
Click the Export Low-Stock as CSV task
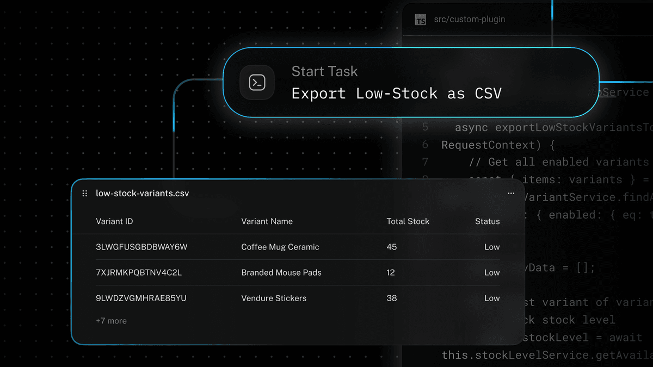click(x=396, y=94)
